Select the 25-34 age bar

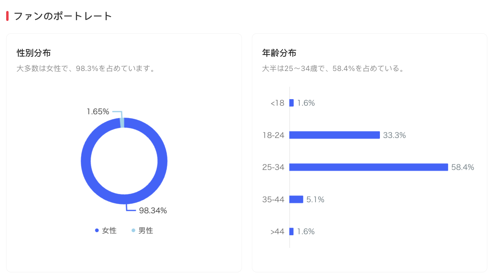369,167
